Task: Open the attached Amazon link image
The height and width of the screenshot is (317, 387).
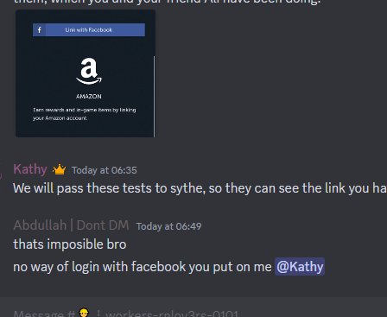Action: coord(86,73)
